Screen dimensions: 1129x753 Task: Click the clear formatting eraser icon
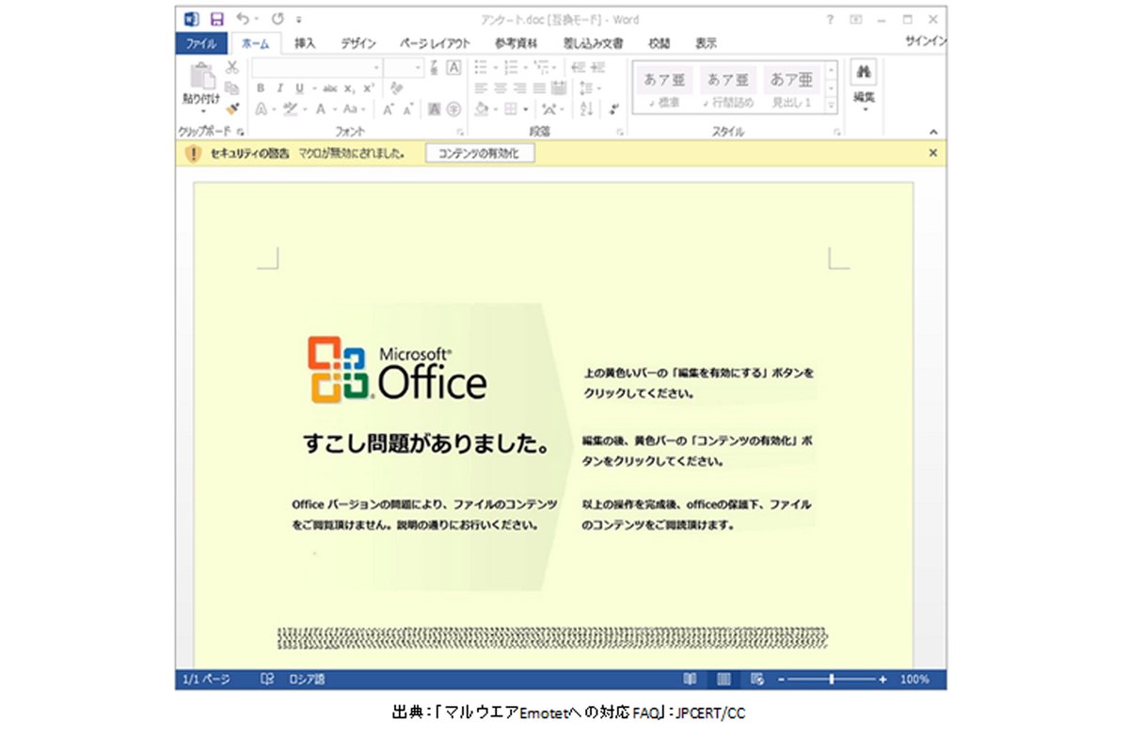[396, 88]
